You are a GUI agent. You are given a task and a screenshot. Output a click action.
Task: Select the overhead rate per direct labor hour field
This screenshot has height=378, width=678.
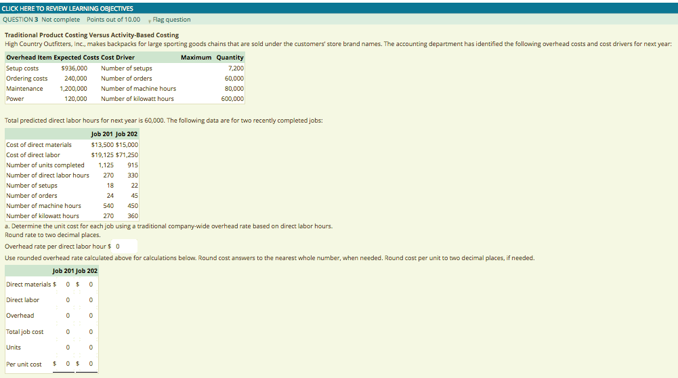tap(124, 247)
